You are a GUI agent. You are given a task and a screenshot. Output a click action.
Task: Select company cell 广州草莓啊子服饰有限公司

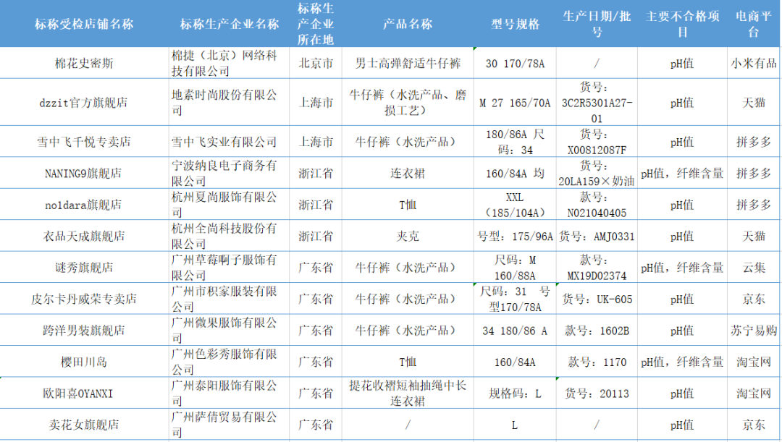(x=230, y=268)
